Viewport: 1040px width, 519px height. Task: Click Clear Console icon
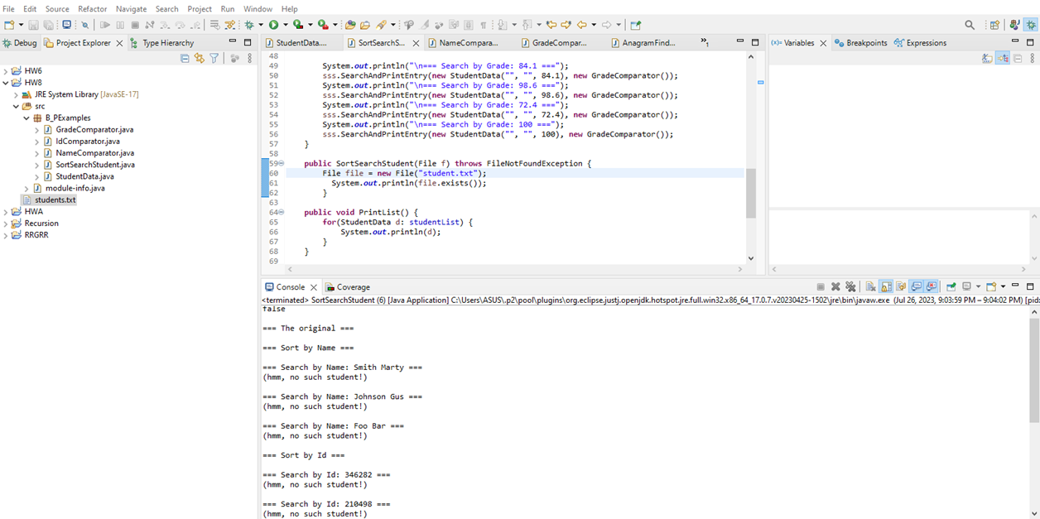pyautogui.click(x=870, y=287)
